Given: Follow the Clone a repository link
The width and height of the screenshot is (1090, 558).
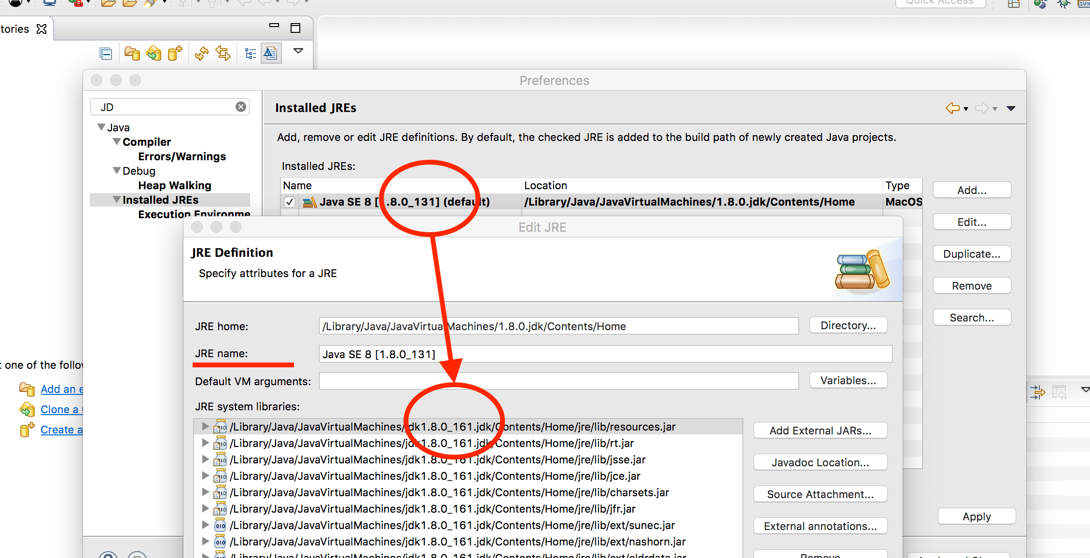Looking at the screenshot, I should click(x=61, y=409).
